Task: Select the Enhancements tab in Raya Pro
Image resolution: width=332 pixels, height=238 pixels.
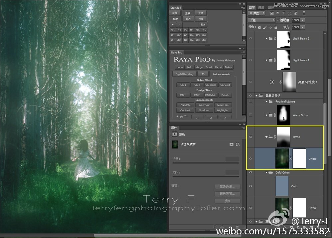Action: [222, 74]
